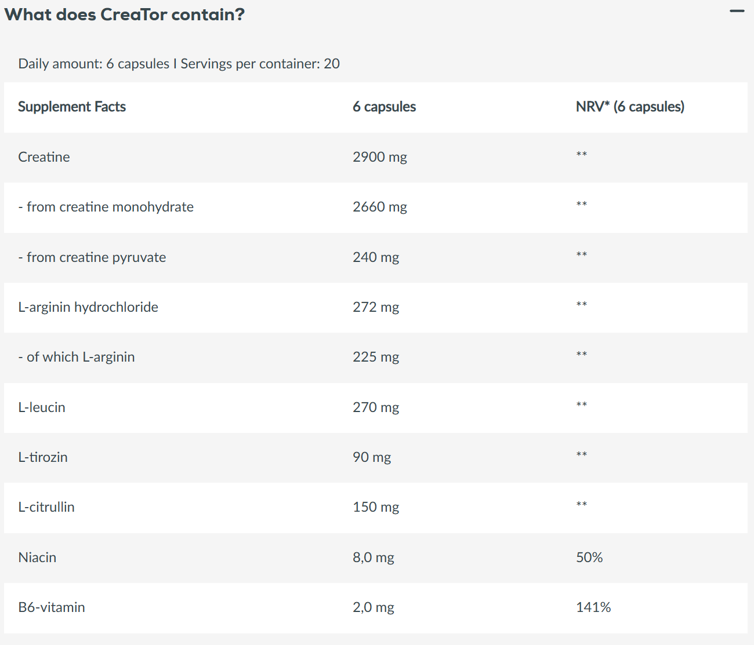Click the 2660 mg value
754x645 pixels.
point(380,207)
